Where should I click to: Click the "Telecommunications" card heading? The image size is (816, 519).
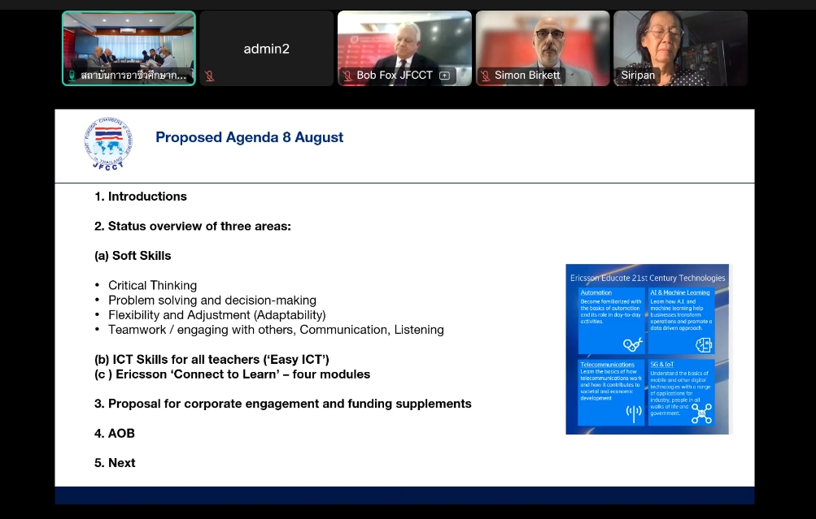click(607, 365)
